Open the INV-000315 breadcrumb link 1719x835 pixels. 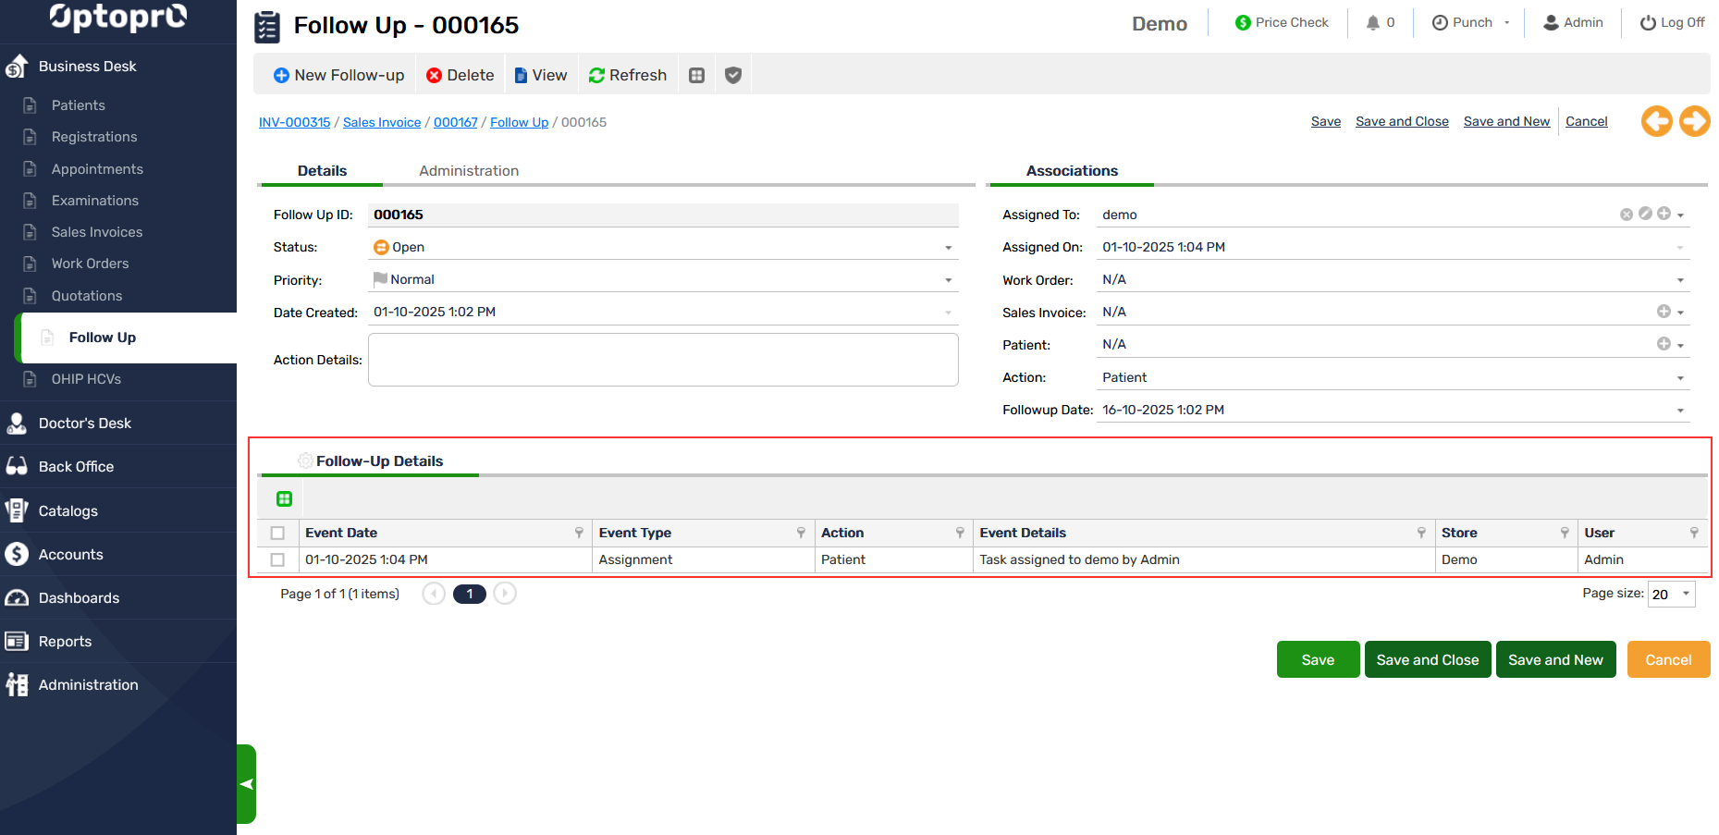coord(294,122)
